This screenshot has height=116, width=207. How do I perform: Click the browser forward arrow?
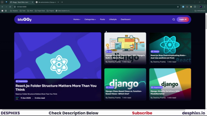click(x=6, y=7)
